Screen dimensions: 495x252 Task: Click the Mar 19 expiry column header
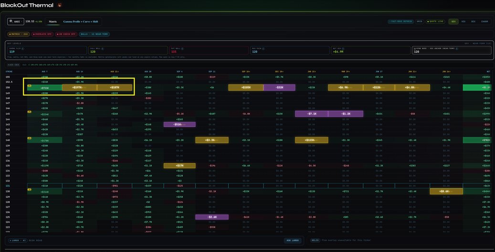(x=346, y=71)
